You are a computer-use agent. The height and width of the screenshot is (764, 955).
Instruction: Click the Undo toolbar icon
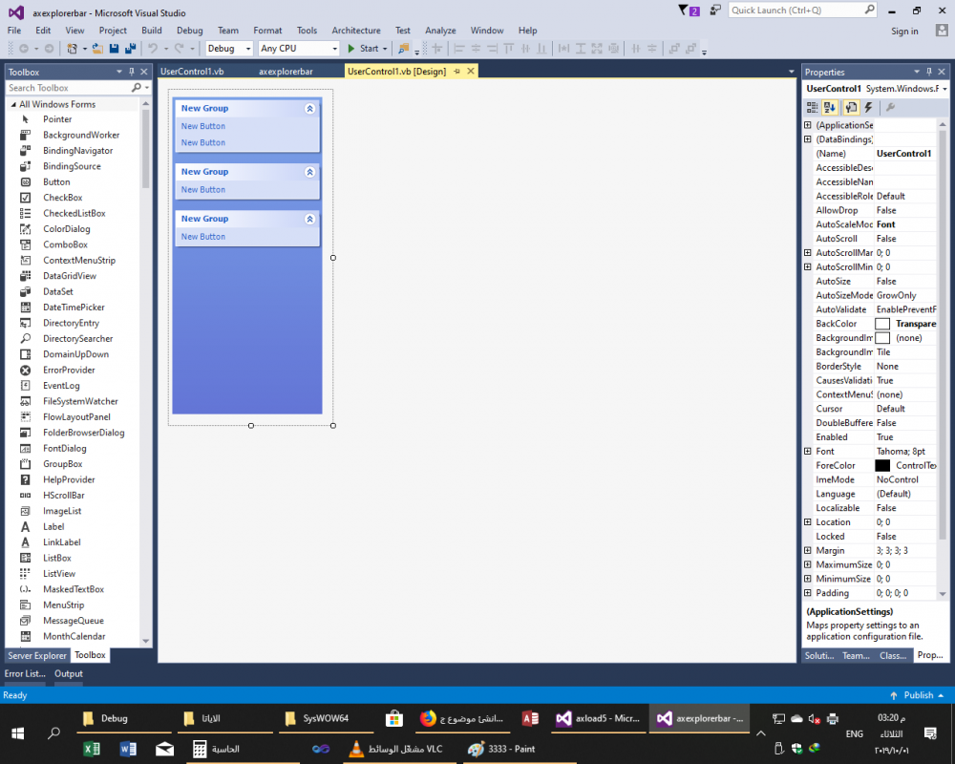pyautogui.click(x=153, y=49)
